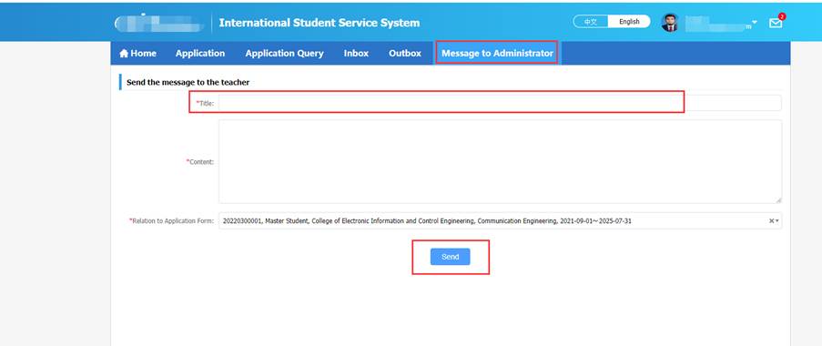This screenshot has height=346, width=822.
Task: Click the Home house icon
Action: point(124,54)
